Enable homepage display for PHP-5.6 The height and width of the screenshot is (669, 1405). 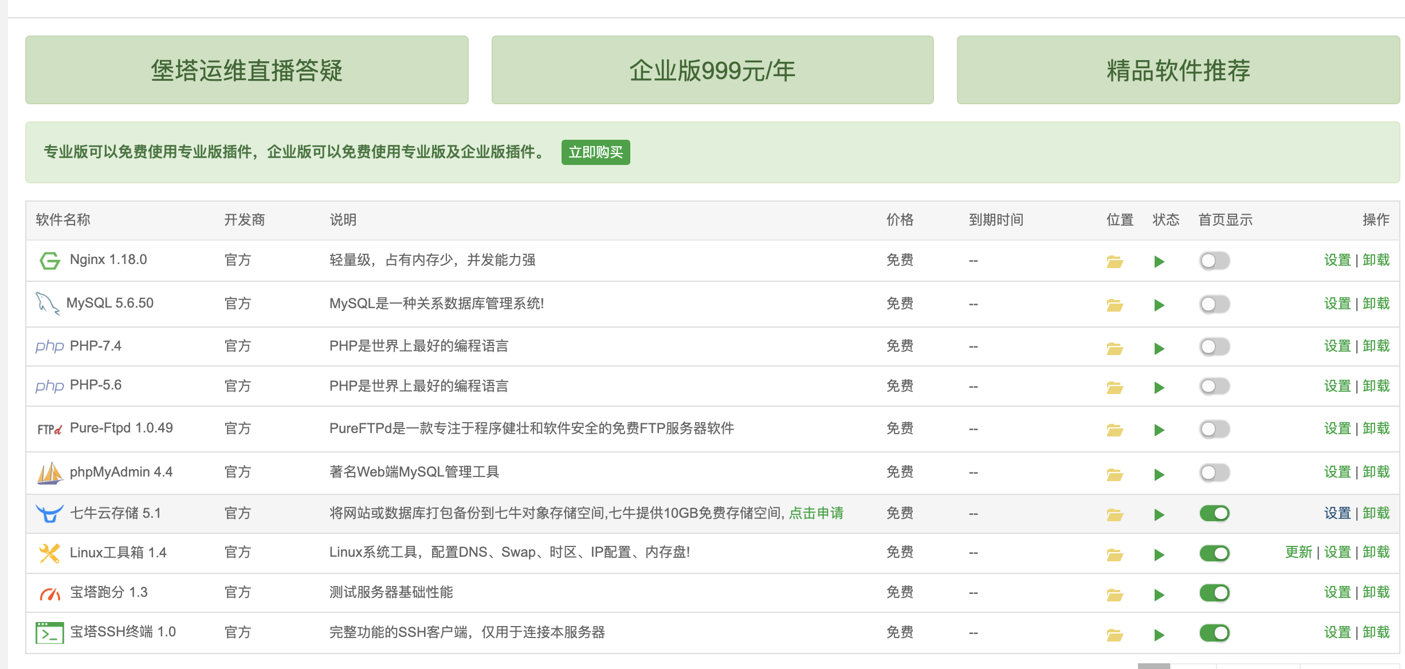point(1215,386)
